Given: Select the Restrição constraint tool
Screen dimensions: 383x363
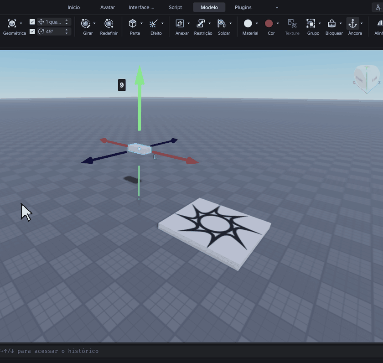Looking at the screenshot, I should (x=201, y=23).
